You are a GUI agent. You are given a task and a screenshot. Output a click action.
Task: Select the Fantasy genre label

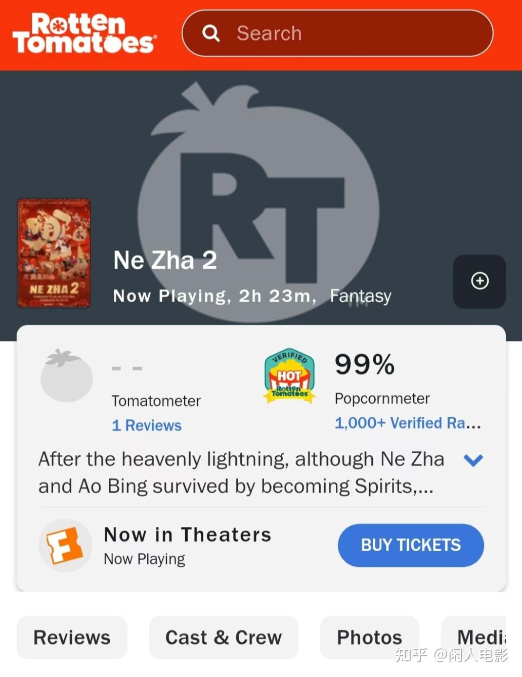coord(361,296)
